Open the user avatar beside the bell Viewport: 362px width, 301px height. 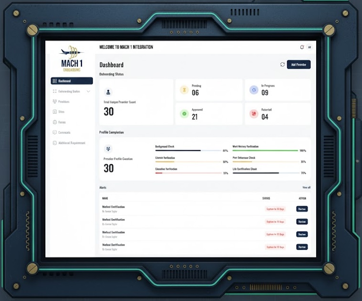[310, 47]
